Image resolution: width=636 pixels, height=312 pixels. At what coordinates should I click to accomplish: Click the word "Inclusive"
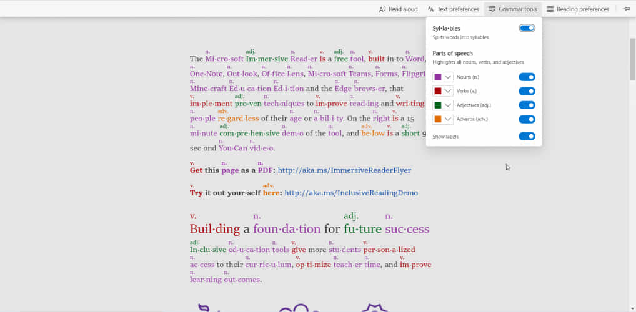(207, 250)
